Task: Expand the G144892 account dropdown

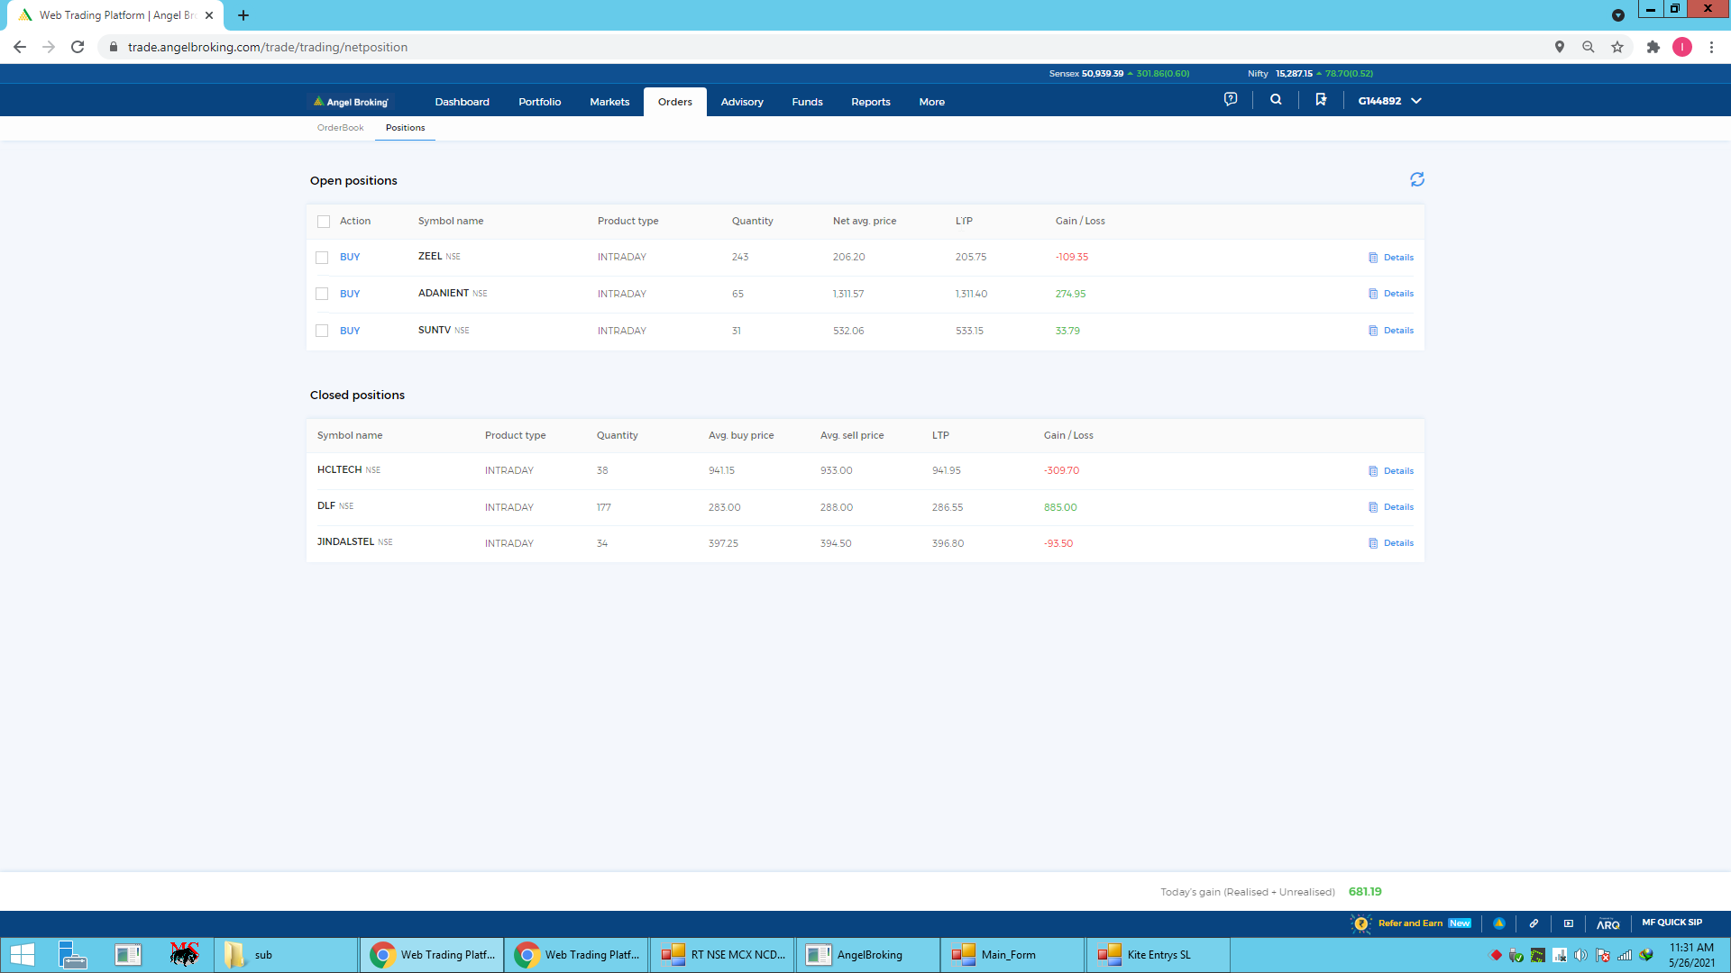Action: point(1389,101)
